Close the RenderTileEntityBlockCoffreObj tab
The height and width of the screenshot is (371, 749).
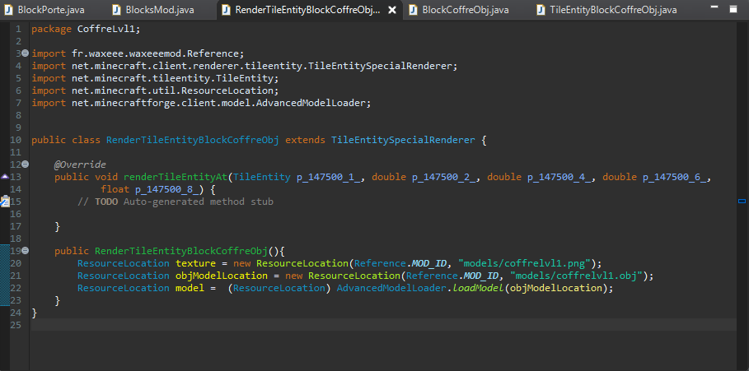pyautogui.click(x=391, y=11)
